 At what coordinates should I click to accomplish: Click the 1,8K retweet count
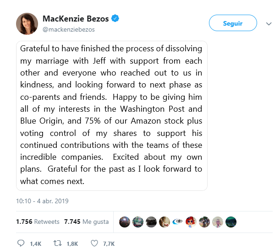72,244
